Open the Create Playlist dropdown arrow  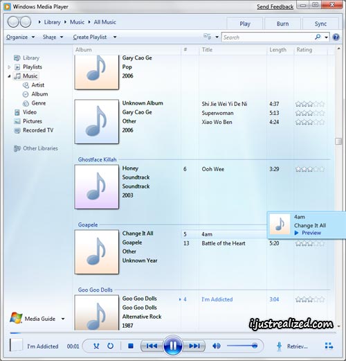(x=115, y=37)
